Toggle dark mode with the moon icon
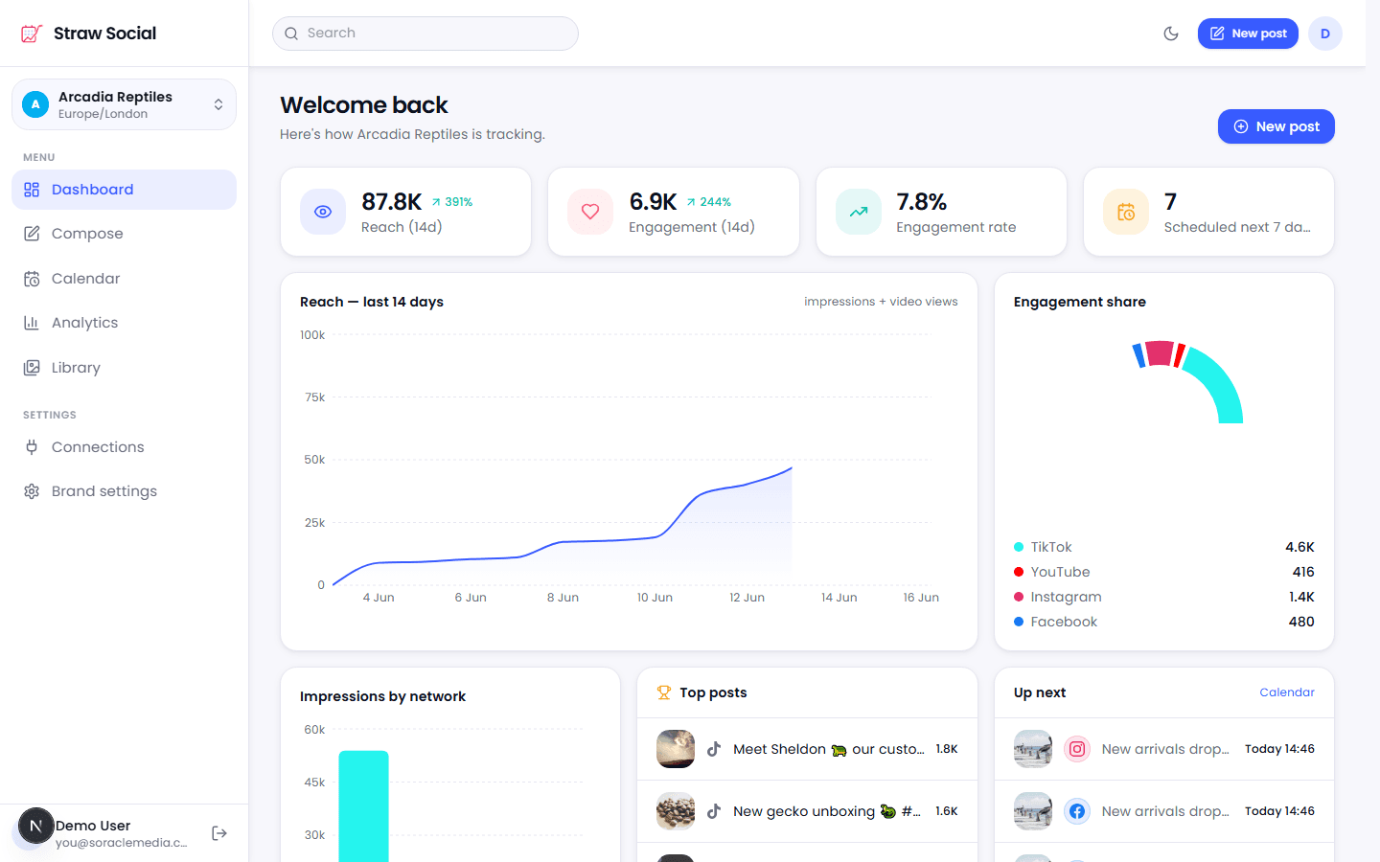The height and width of the screenshot is (862, 1380). pos(1171,34)
